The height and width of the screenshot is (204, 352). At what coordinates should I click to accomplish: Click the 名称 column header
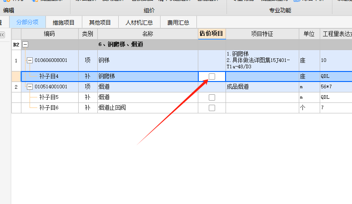pyautogui.click(x=148, y=34)
